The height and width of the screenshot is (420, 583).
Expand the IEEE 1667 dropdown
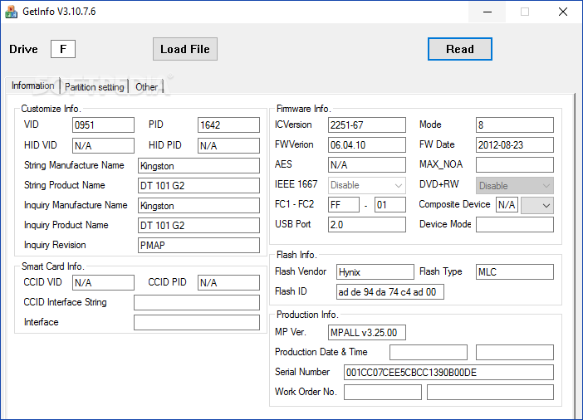point(366,185)
